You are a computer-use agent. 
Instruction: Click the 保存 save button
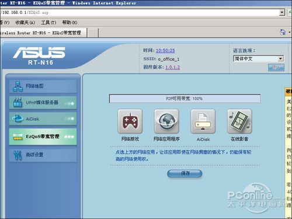[x=185, y=173]
